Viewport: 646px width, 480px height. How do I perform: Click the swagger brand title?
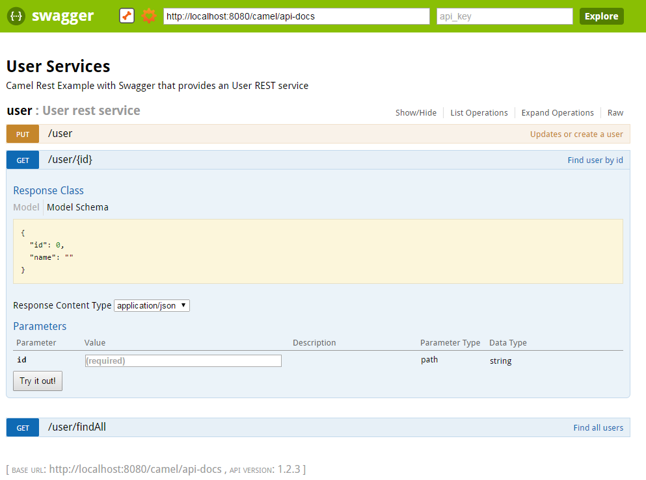pos(62,16)
